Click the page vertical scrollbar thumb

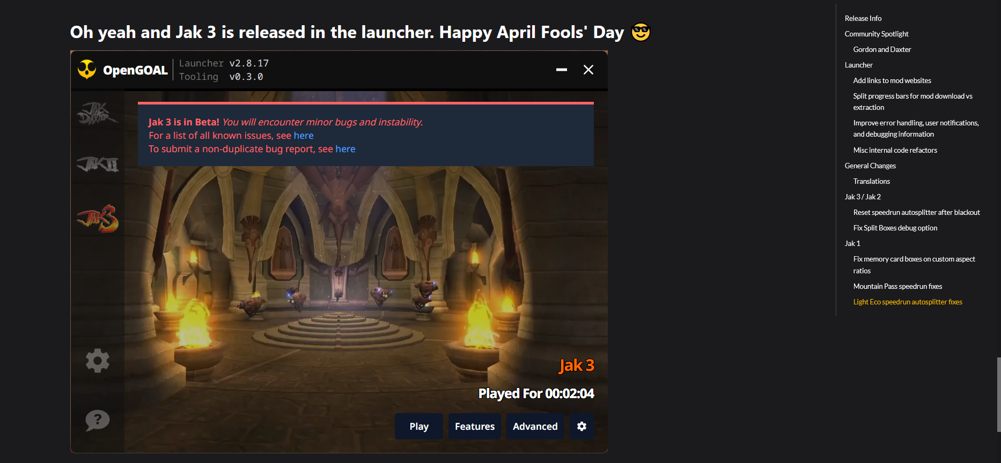pyautogui.click(x=998, y=394)
